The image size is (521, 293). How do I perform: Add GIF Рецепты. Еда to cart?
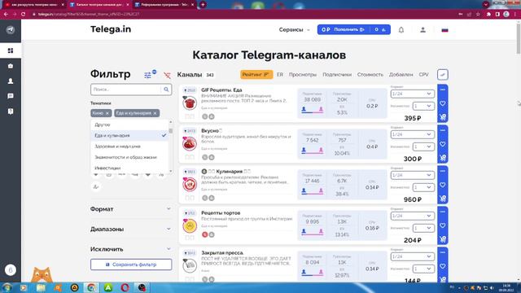(x=443, y=117)
